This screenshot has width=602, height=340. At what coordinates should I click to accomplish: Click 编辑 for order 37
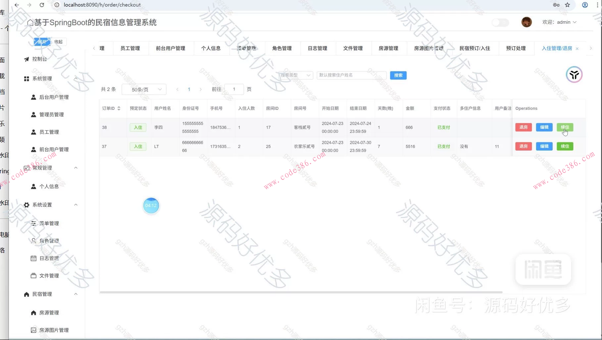pos(544,147)
